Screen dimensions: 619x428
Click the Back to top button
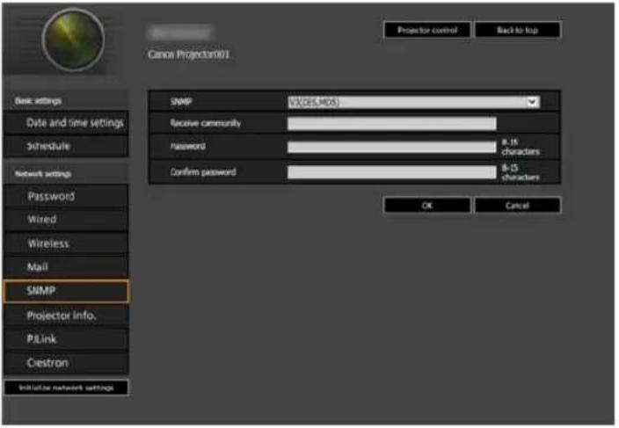pos(517,30)
